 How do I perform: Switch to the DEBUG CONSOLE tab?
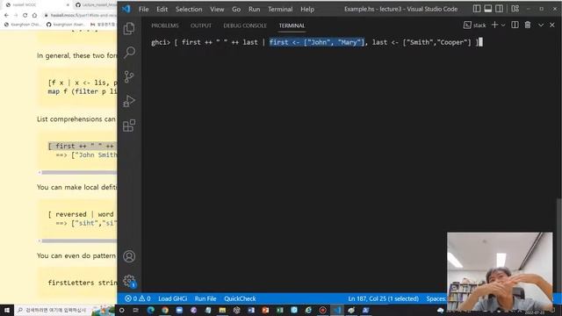(245, 25)
